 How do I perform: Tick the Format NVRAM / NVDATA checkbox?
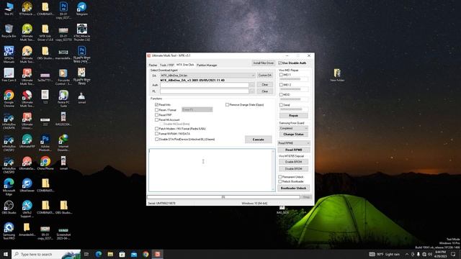tap(157, 134)
